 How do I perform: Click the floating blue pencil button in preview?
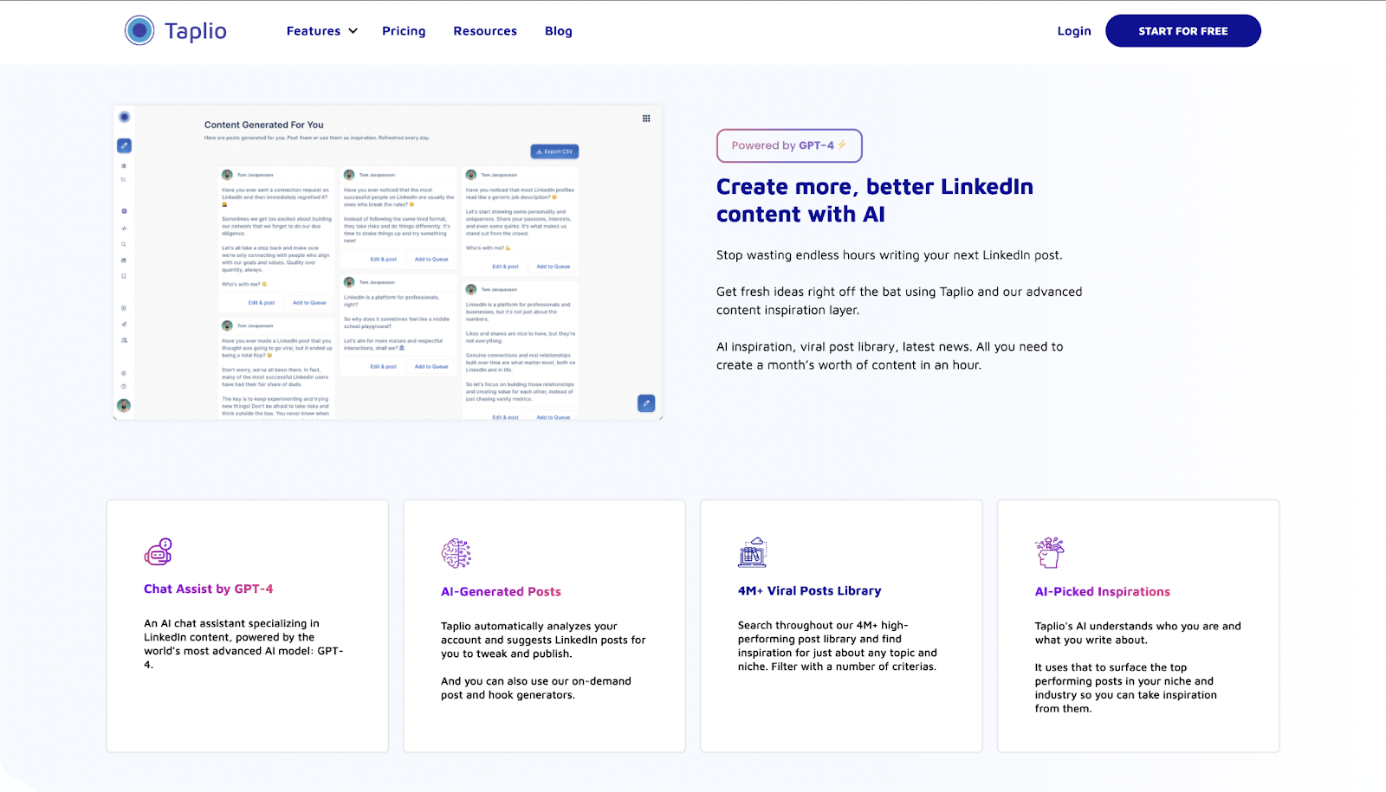(646, 403)
